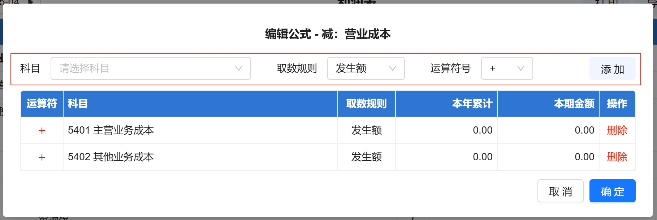Click the 5401 主营业务成本 subject cell
The height and width of the screenshot is (220, 657).
(x=111, y=130)
